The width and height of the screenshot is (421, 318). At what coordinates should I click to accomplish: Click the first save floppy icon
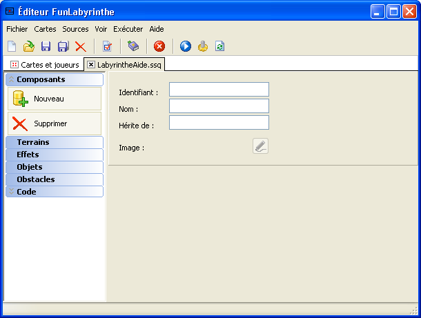click(46, 46)
